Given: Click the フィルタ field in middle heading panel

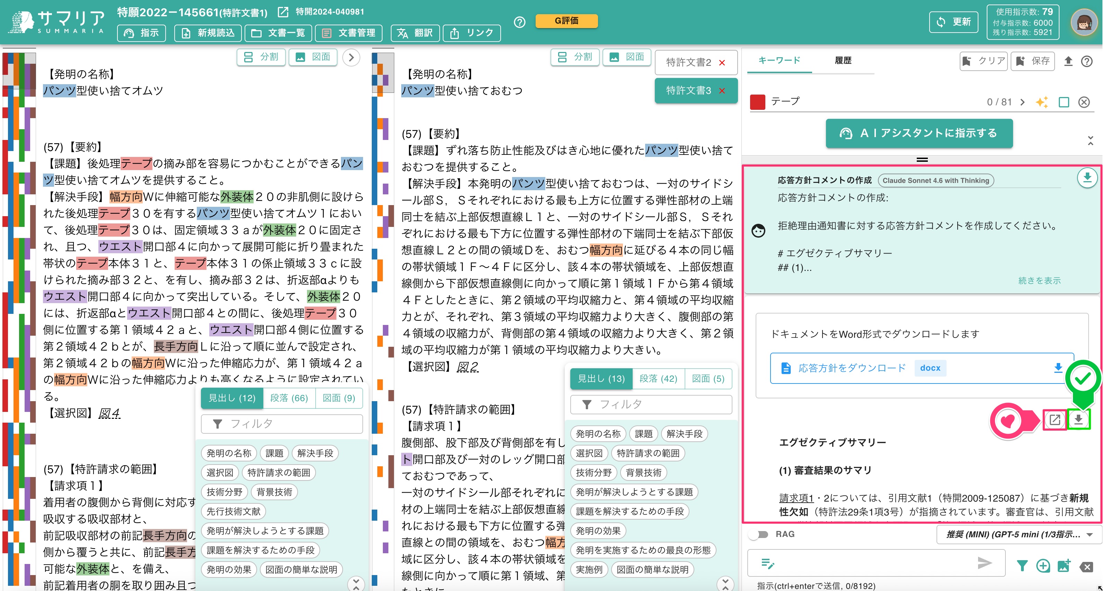Looking at the screenshot, I should (651, 404).
